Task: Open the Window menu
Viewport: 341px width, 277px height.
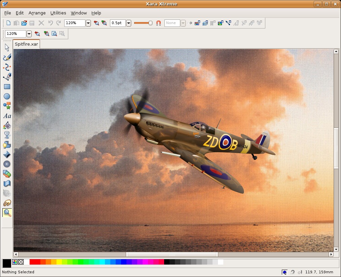Action: [x=79, y=13]
